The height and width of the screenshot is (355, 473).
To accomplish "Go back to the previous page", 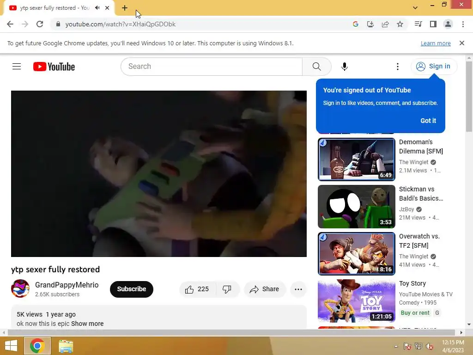I will 10,24.
